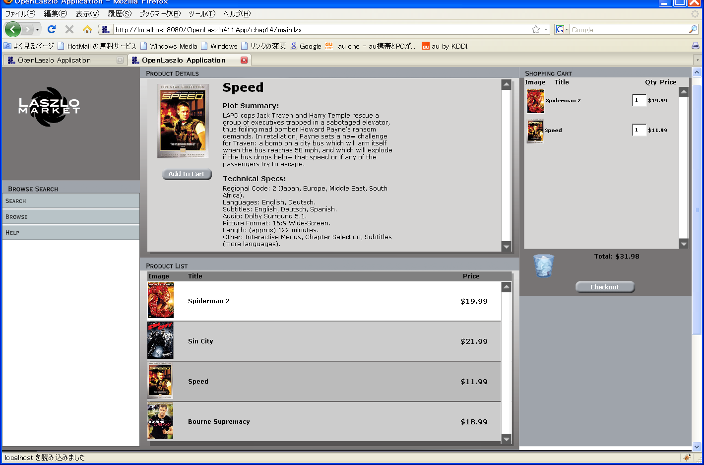Click the browser home icon

pyautogui.click(x=87, y=29)
